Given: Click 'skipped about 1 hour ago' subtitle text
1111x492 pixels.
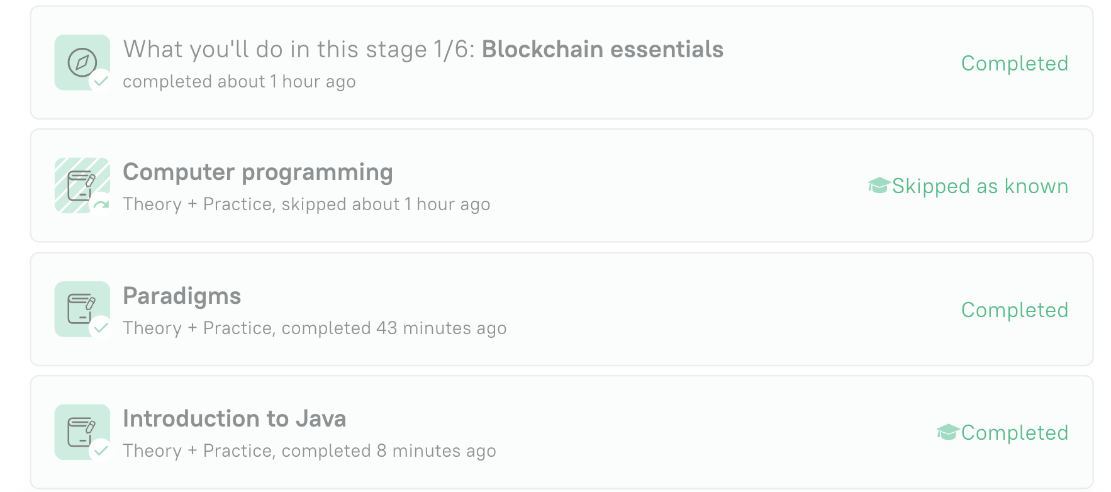Looking at the screenshot, I should coord(386,204).
